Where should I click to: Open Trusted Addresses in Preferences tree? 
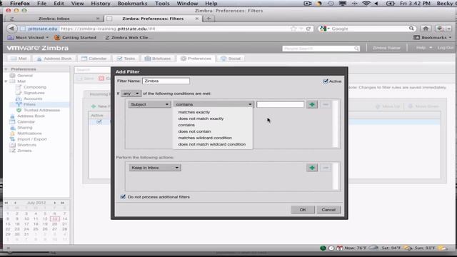pyautogui.click(x=41, y=110)
